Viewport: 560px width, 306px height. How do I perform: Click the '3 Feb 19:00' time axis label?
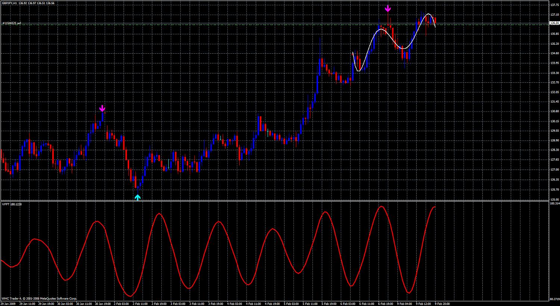(x=217, y=304)
